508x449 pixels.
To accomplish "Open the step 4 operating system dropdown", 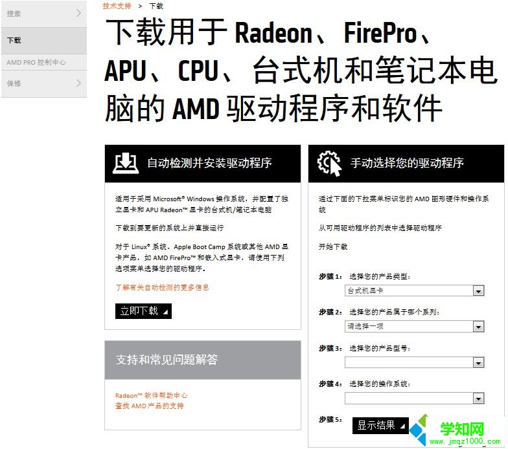I will point(415,399).
